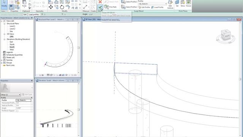Screen dimensions: 243x137
Task: Click the Trim/Extend tool icon
Action: pyautogui.click(x=68, y=7)
